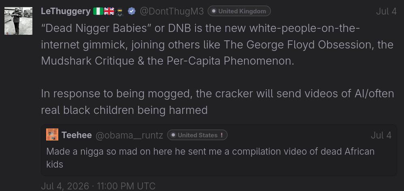Click the ninja emoji after the flags
Image resolution: width=404 pixels, height=191 pixels.
119,12
